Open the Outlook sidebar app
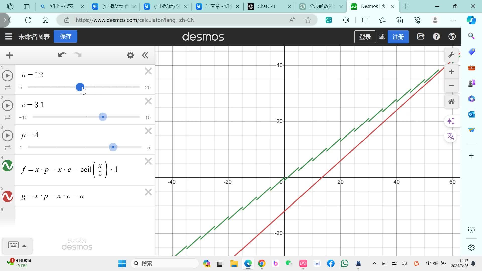The image size is (482, 271). (x=471, y=114)
